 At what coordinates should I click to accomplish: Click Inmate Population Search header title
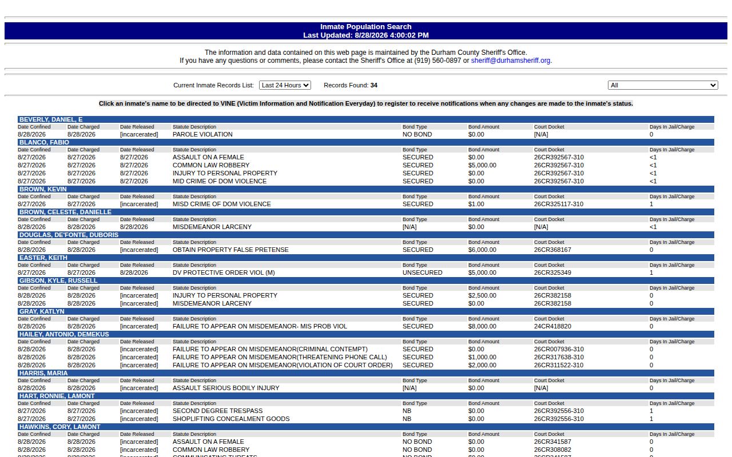(x=366, y=27)
